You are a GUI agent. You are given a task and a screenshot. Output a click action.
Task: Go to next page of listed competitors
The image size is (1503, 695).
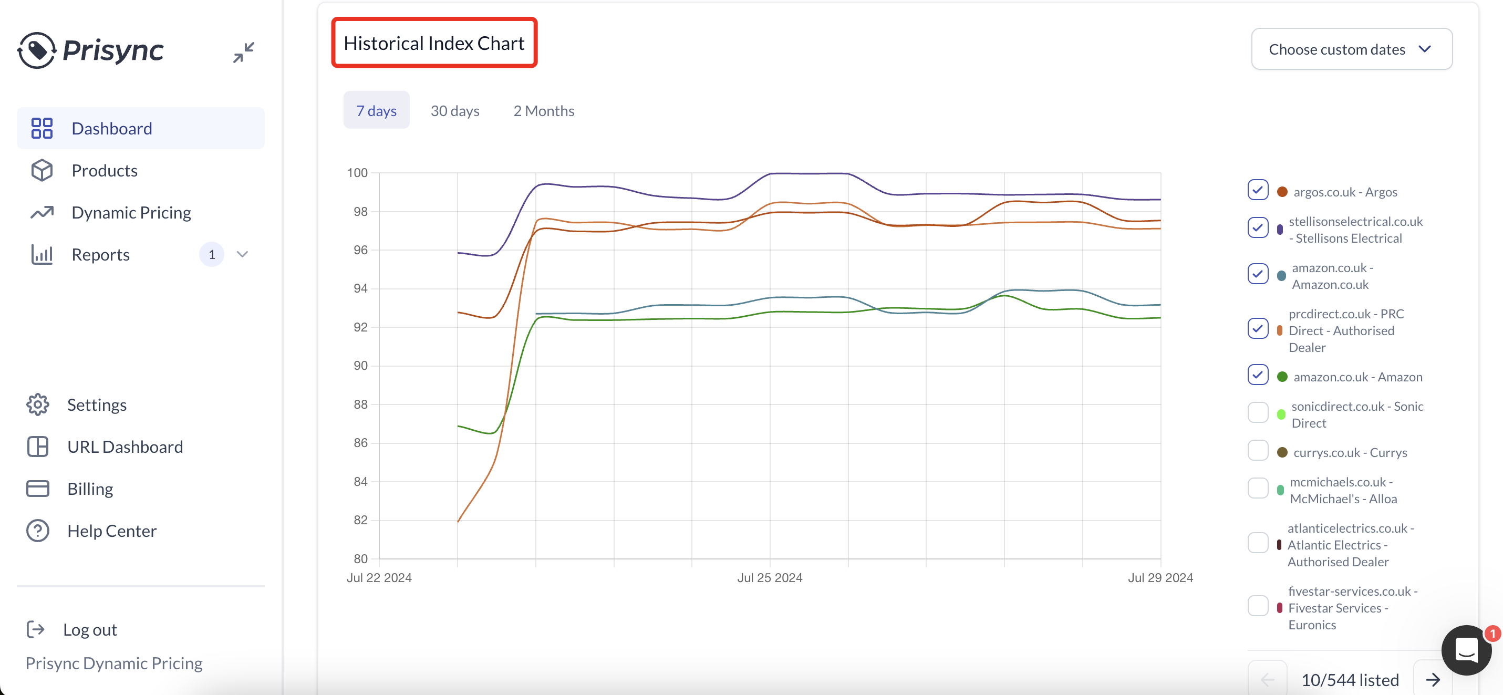pyautogui.click(x=1433, y=679)
